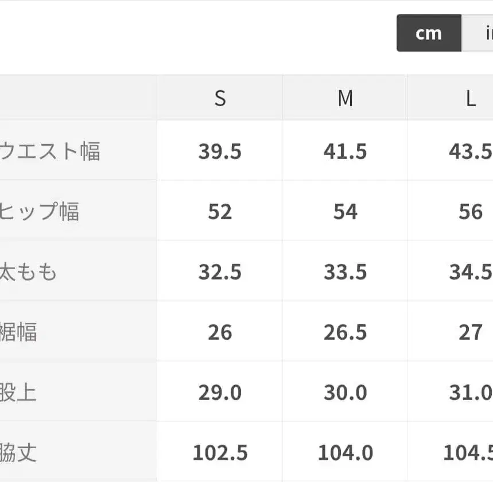Click the M size column header
This screenshot has width=493, height=493.
click(344, 98)
